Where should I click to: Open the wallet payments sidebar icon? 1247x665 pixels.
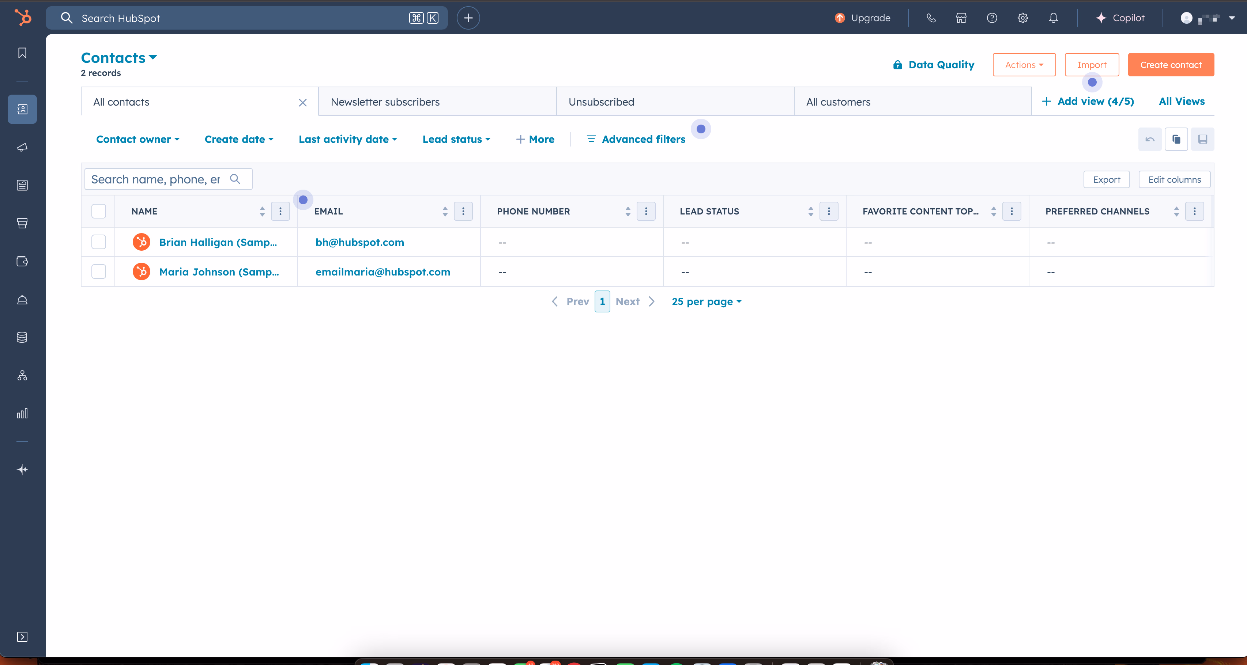22,261
